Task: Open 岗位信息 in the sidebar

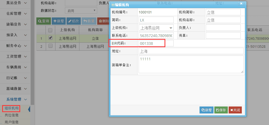Action: [12, 115]
